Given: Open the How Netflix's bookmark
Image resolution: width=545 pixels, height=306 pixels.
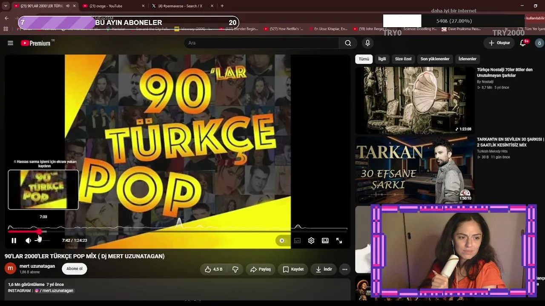Looking at the screenshot, I should [284, 29].
